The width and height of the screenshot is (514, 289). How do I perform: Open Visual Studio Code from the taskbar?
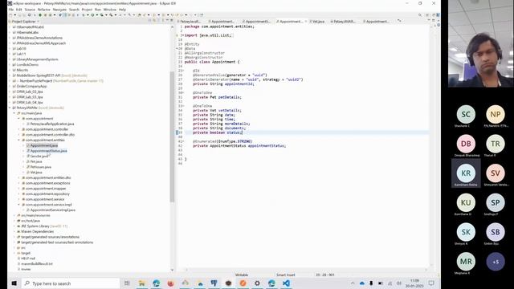[286, 283]
